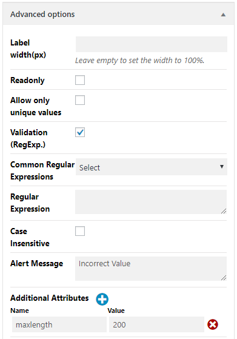Open the Common Regular Expressions dropdown
The height and width of the screenshot is (339, 237).
151,167
